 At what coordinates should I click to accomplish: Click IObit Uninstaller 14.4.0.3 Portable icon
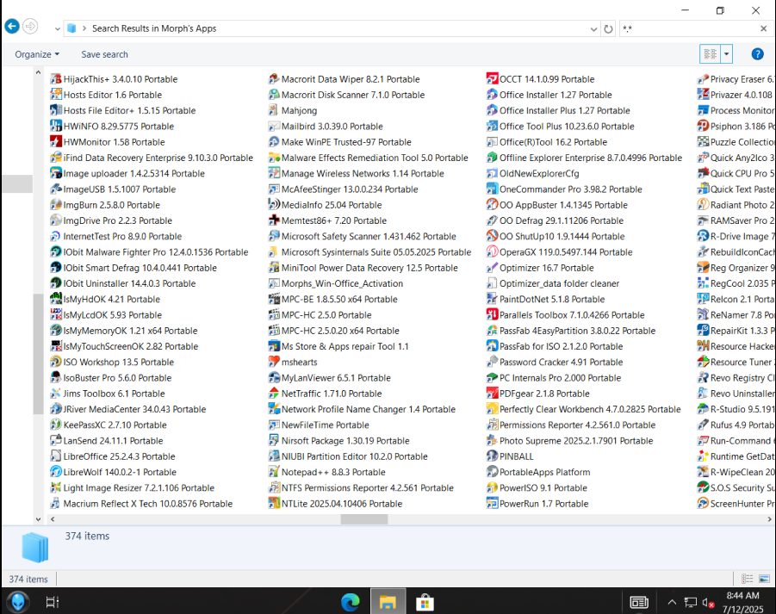click(56, 283)
